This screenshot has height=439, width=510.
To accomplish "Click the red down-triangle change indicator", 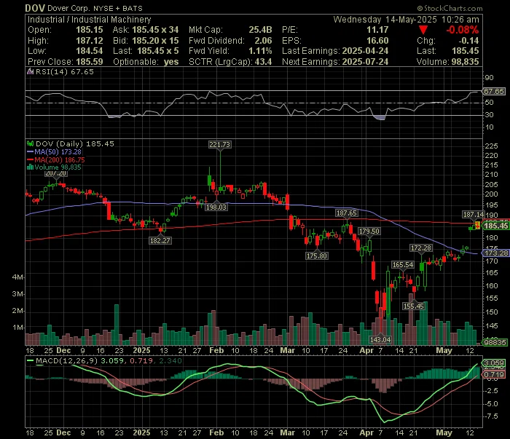I will point(423,31).
